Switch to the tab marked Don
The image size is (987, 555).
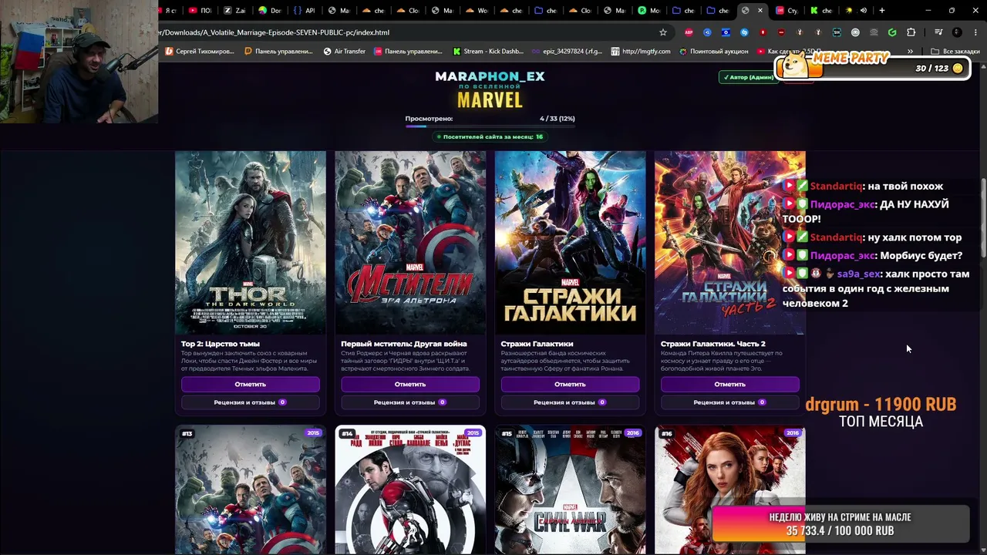coord(269,11)
